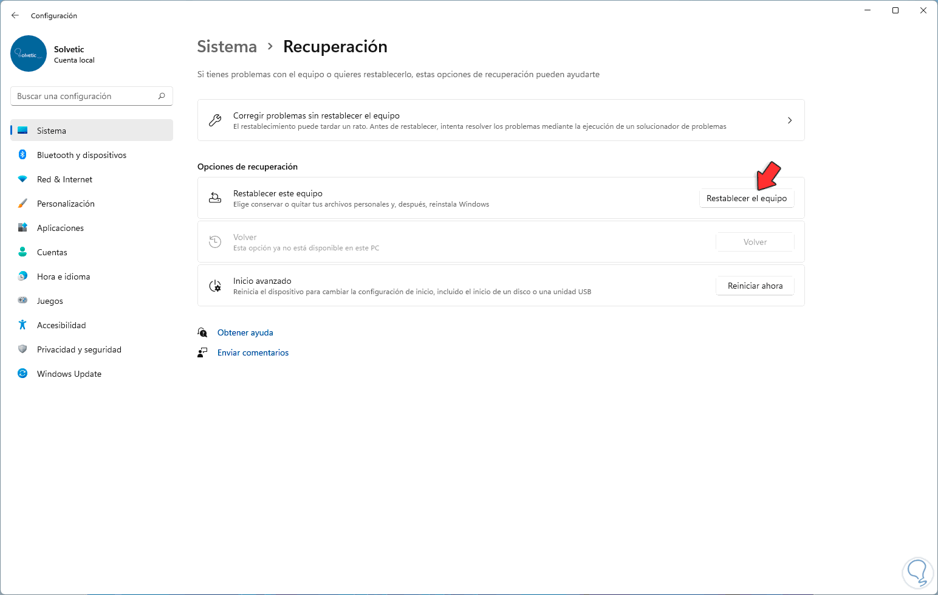The image size is (938, 595).
Task: Click the Personalización paintbrush icon
Action: [22, 204]
